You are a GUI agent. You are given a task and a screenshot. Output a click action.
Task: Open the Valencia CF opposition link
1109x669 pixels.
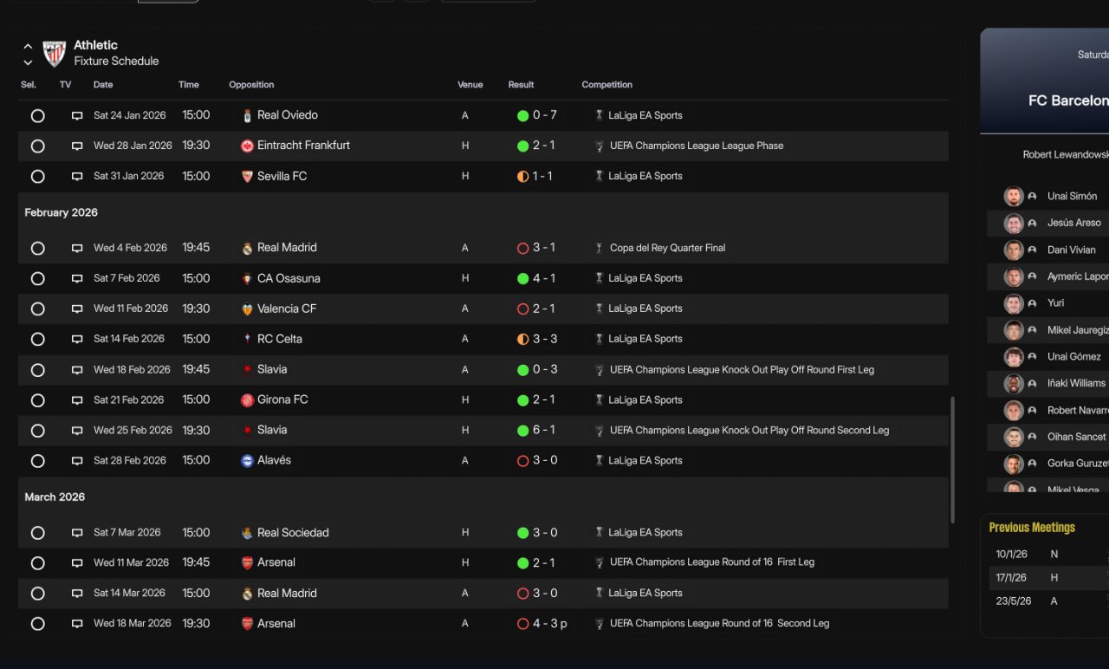click(287, 309)
